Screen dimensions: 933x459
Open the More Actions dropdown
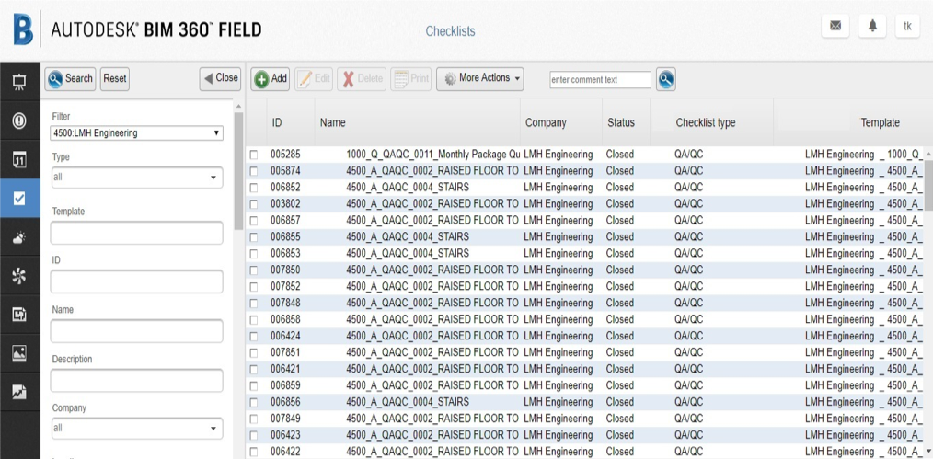pos(479,78)
